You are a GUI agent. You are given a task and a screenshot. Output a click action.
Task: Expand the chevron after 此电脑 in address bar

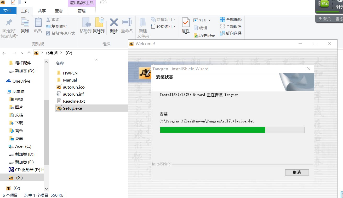(61, 53)
